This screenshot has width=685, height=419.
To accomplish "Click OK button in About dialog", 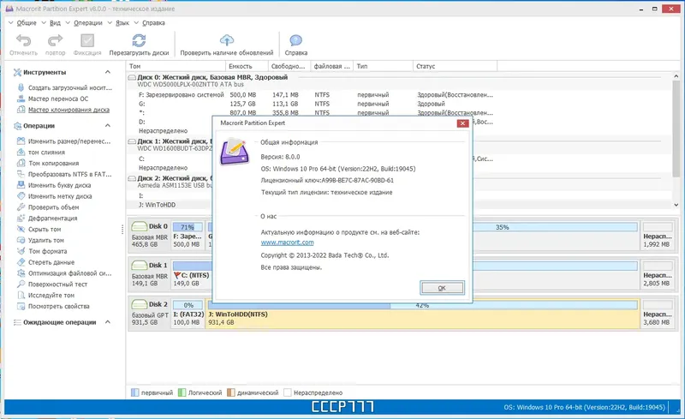I will [x=442, y=288].
